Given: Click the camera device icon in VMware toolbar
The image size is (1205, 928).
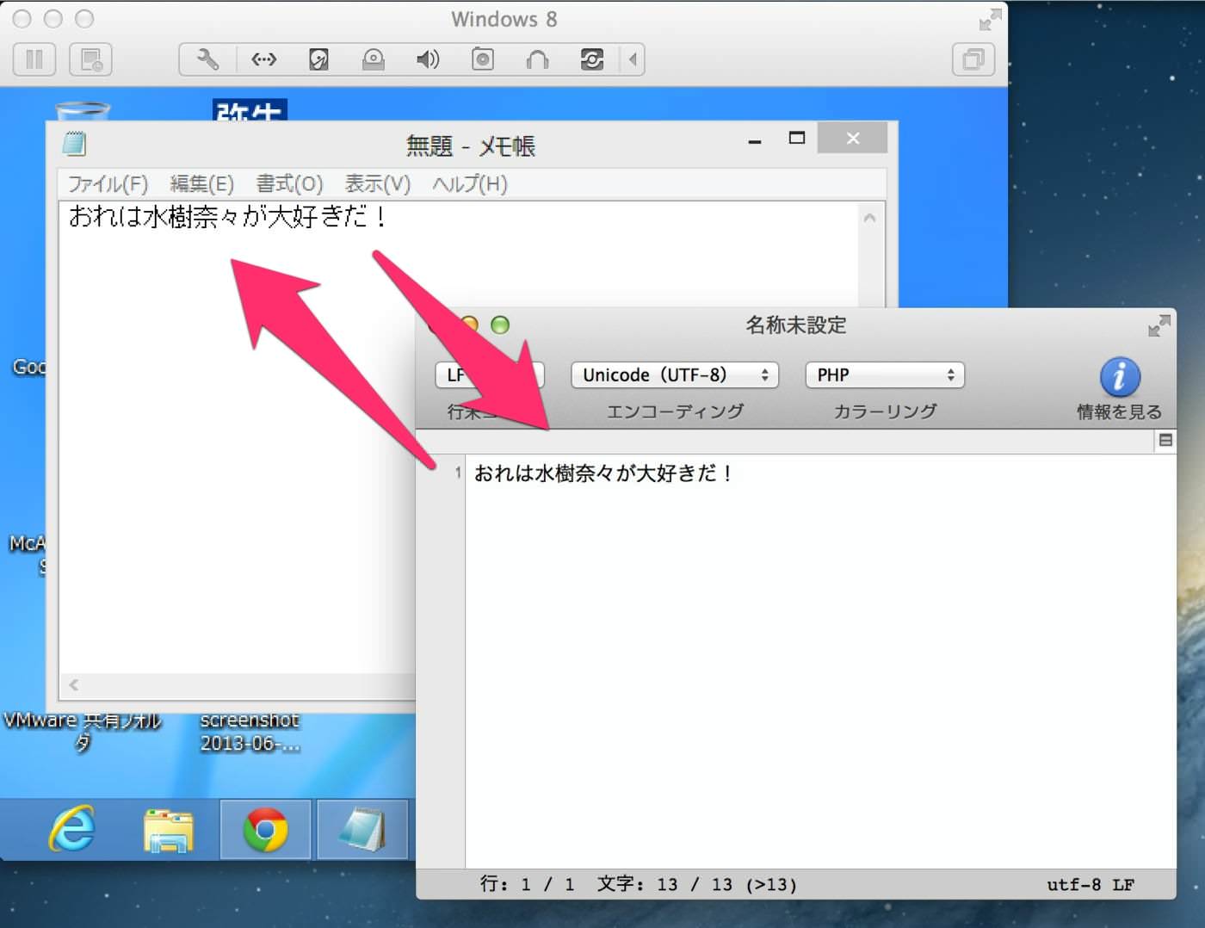Looking at the screenshot, I should pos(483,59).
